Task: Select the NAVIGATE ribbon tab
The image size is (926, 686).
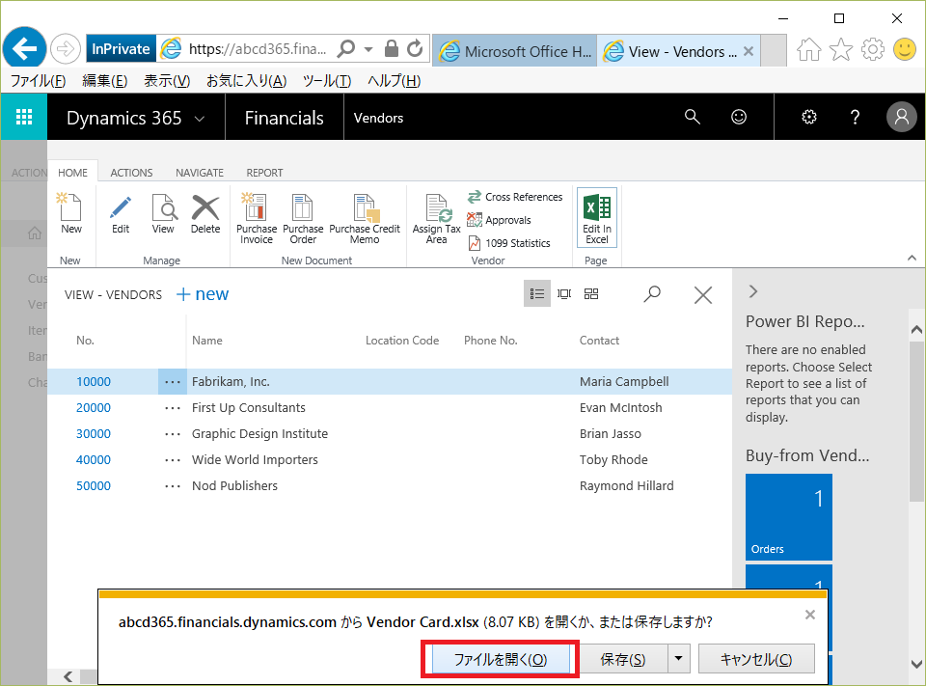Action: 200,173
